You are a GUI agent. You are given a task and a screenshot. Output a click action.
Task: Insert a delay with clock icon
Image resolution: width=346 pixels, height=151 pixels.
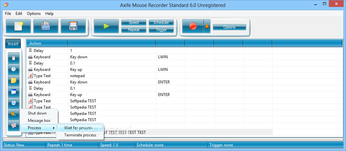tap(14, 69)
